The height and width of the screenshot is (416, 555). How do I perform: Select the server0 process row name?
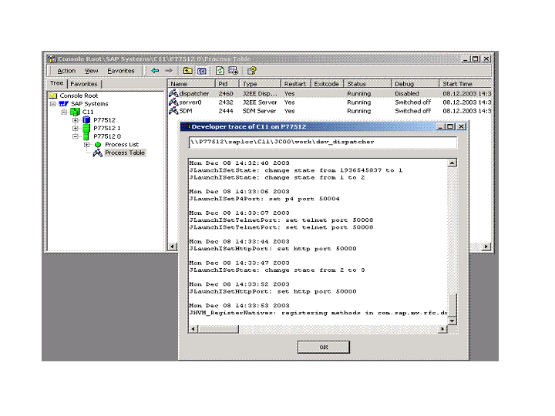pyautogui.click(x=190, y=102)
